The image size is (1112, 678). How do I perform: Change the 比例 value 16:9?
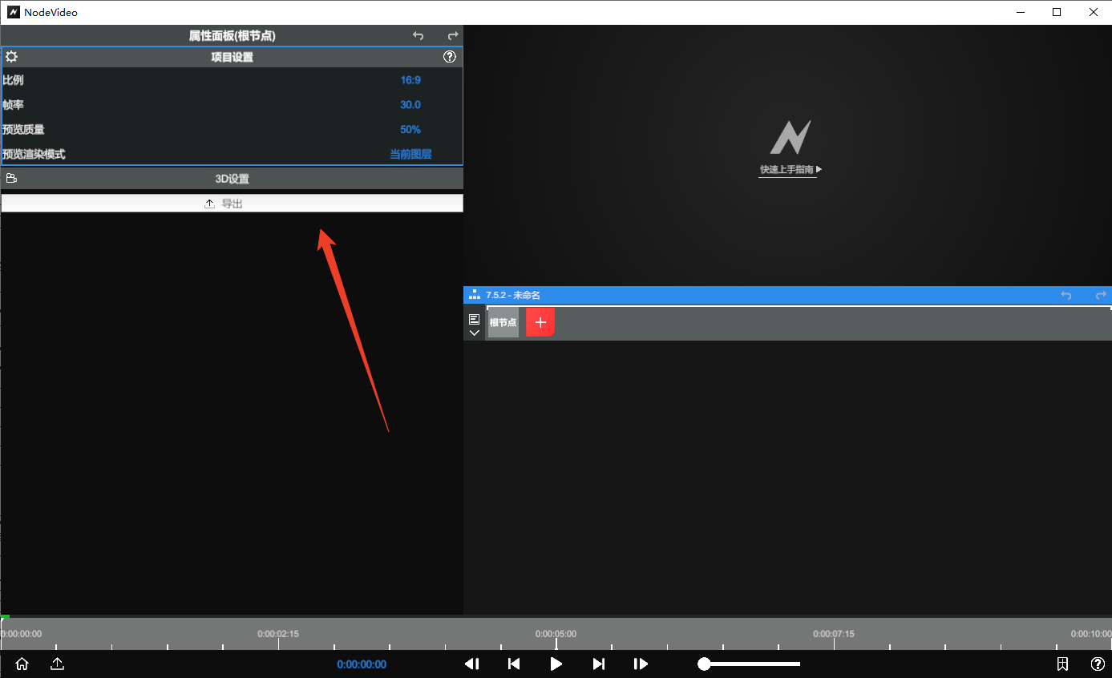tap(410, 80)
